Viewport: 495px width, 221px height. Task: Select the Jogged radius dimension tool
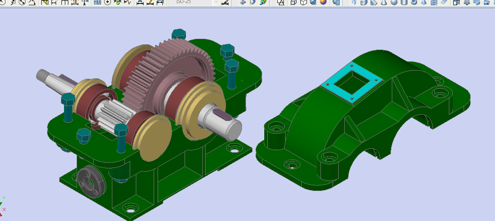point(13,2)
